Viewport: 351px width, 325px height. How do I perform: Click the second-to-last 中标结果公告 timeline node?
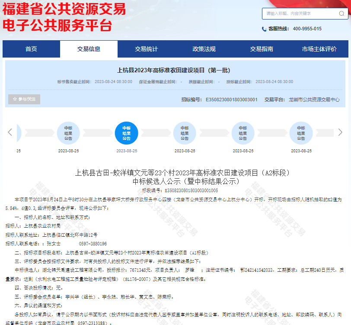tap(243, 133)
